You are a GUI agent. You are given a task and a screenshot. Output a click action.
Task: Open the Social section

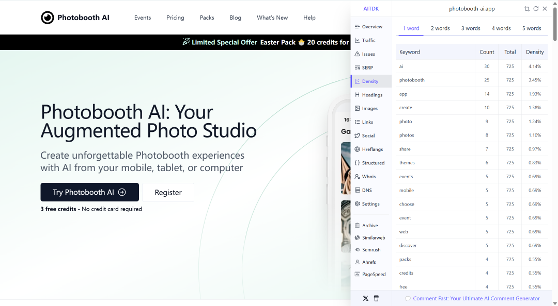[x=371, y=135]
